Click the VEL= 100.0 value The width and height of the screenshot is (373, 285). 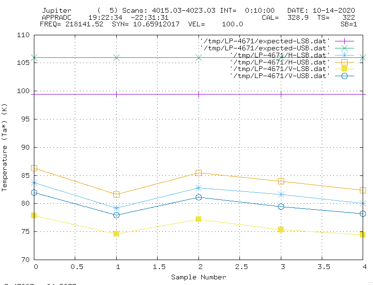coord(215,24)
